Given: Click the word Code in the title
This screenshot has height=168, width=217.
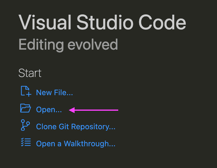Looking at the screenshot, I should click(162, 22).
